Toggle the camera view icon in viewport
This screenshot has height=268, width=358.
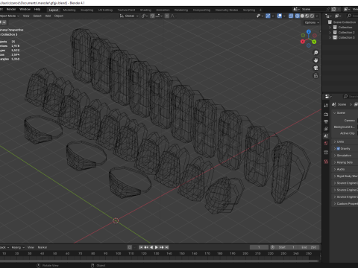pyautogui.click(x=315, y=68)
